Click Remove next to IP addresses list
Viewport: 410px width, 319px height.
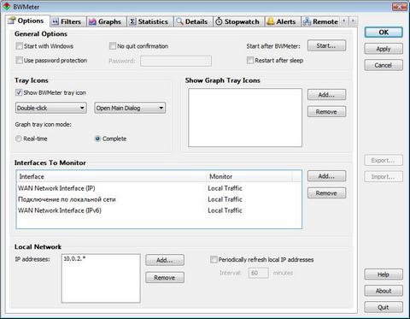[x=165, y=277]
